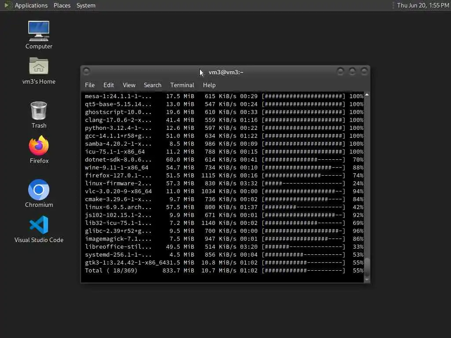Click the 10.7 MiB/s total speed value

219,271
